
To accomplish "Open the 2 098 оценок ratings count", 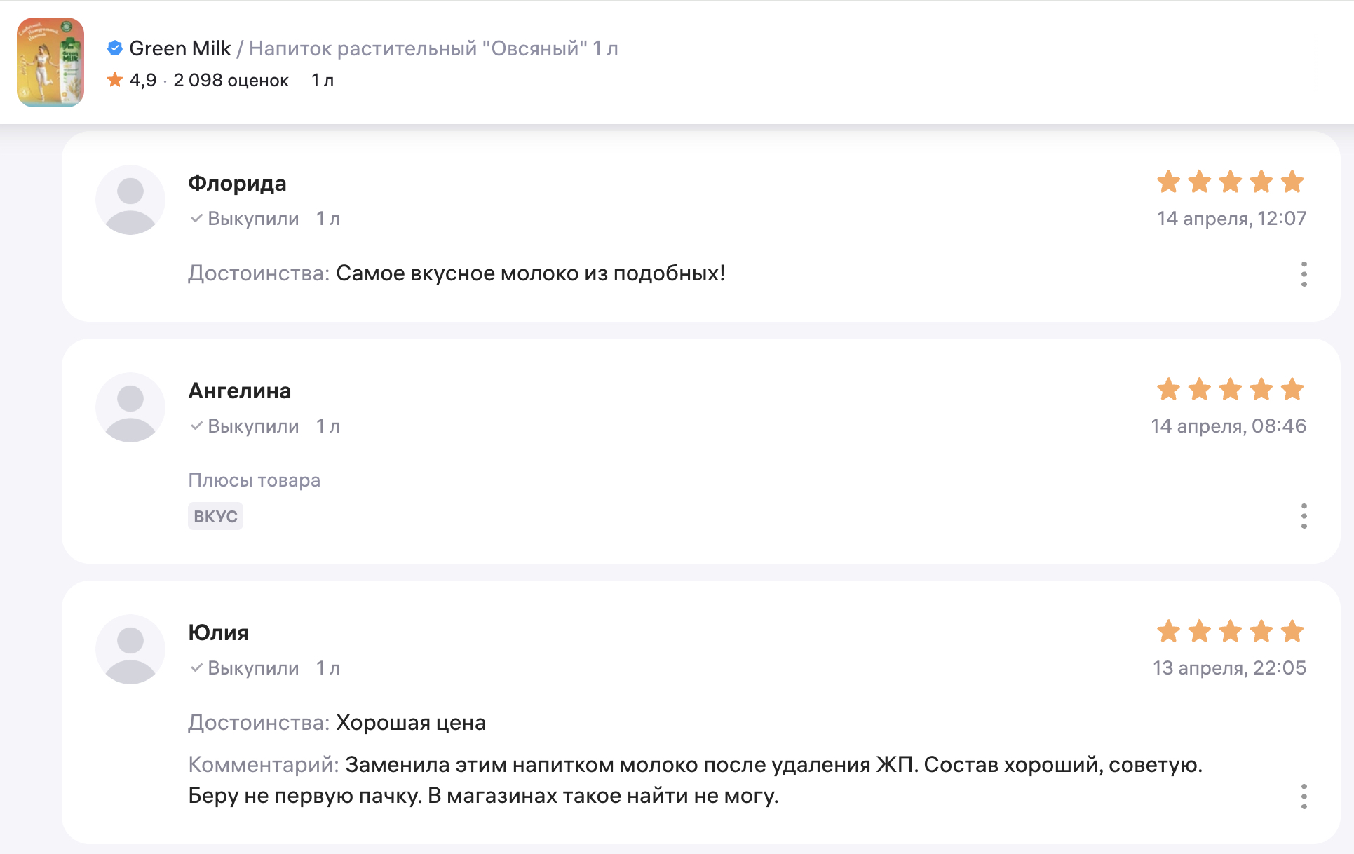I will pos(231,81).
